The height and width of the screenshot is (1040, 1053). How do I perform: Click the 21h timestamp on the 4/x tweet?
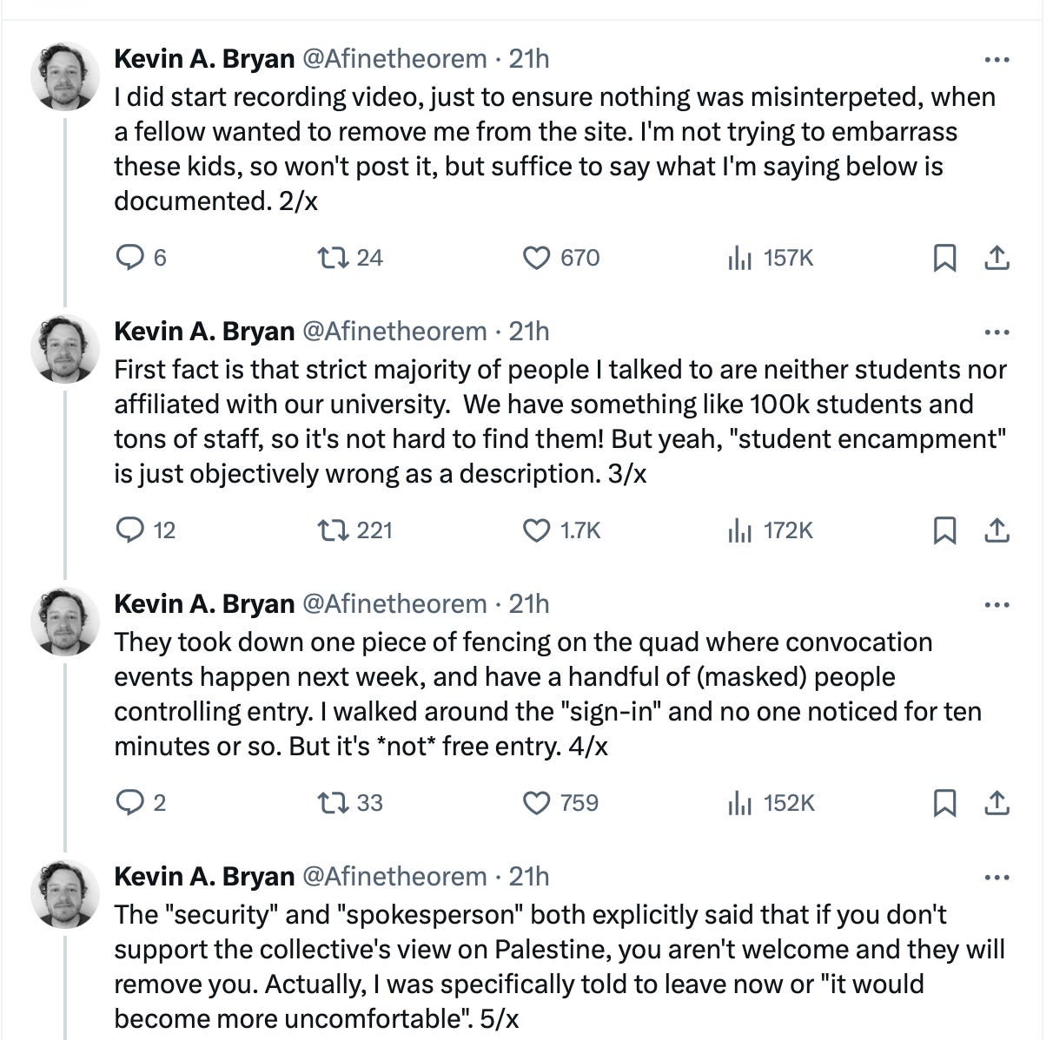click(529, 604)
